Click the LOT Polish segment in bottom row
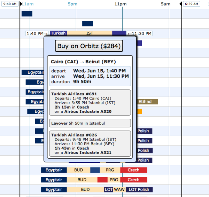 [x=139, y=190]
